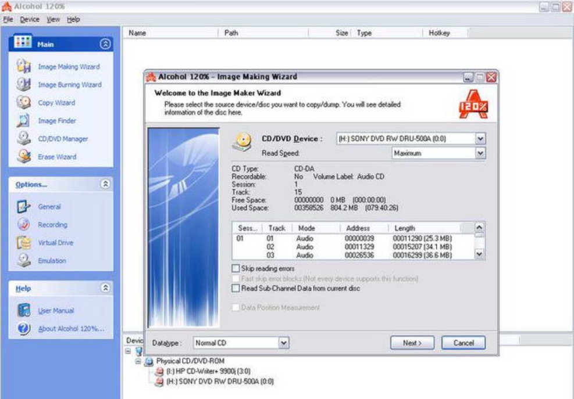Open the Help menu
The width and height of the screenshot is (574, 399).
[x=73, y=19]
